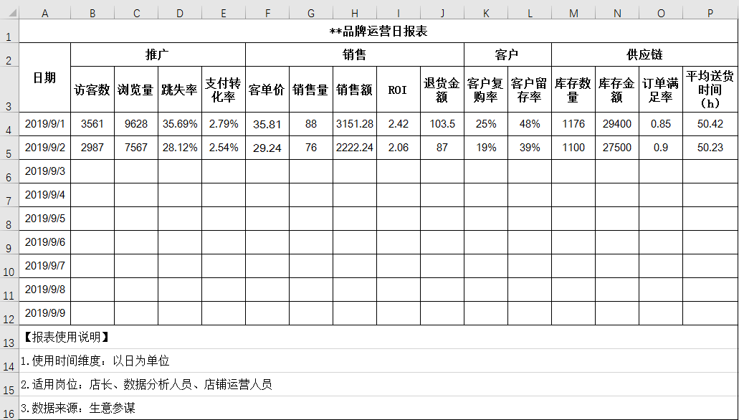Viewport: 739px width, 420px height.
Task: Select the 客户 merged header cell
Action: coord(507,53)
